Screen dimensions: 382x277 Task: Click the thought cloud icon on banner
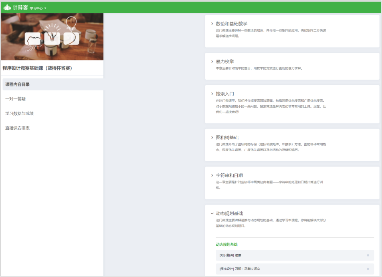point(33,39)
